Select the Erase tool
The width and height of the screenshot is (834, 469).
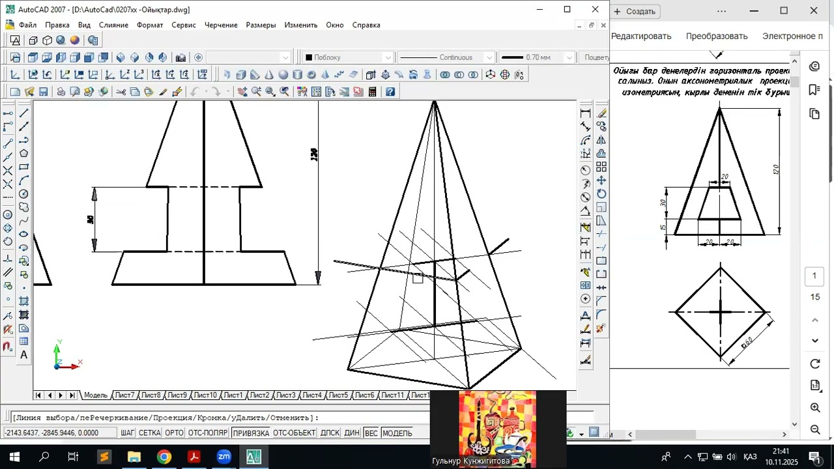coord(601,113)
